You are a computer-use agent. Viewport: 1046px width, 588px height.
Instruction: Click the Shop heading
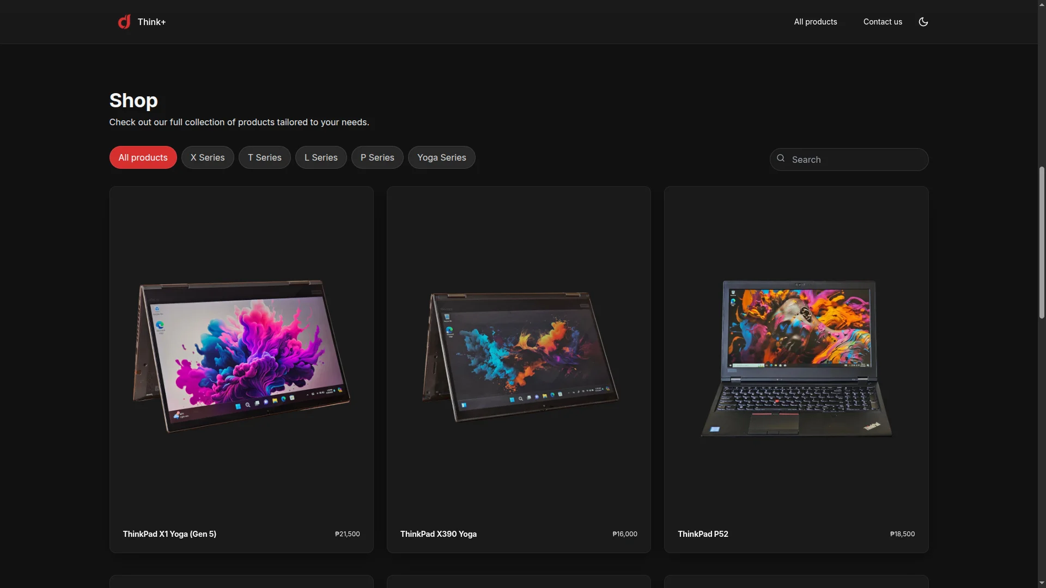tap(133, 100)
